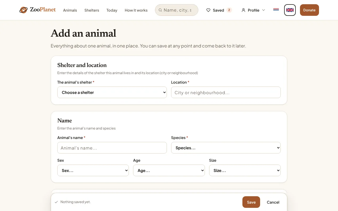Navigate to Today in the header
The width and height of the screenshot is (338, 211).
click(112, 10)
